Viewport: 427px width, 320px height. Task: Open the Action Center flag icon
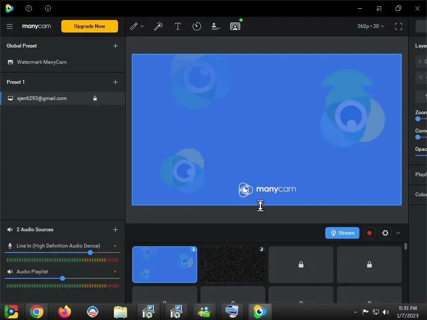click(x=365, y=312)
